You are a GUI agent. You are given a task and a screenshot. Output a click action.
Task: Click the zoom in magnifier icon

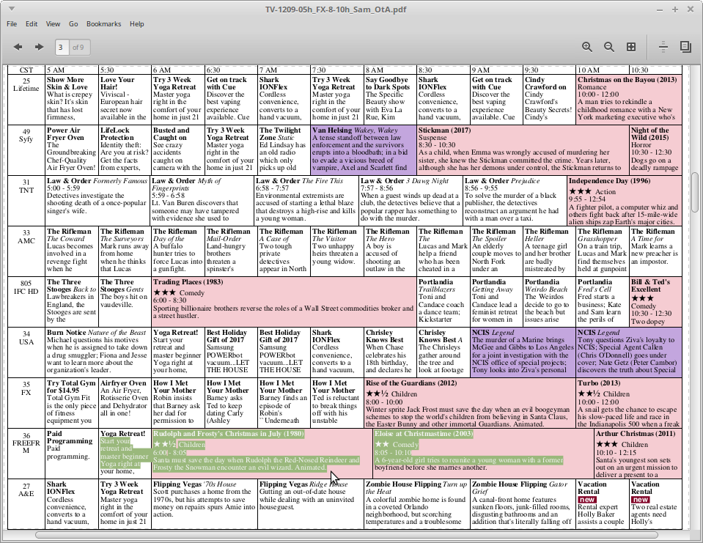pos(587,47)
